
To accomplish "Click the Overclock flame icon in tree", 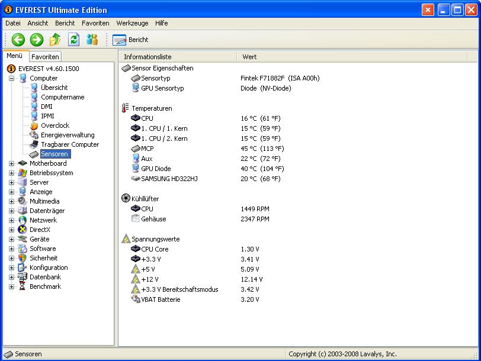I will pos(34,125).
